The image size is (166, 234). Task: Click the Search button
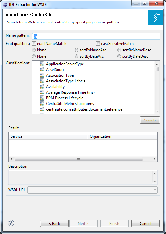point(150,120)
